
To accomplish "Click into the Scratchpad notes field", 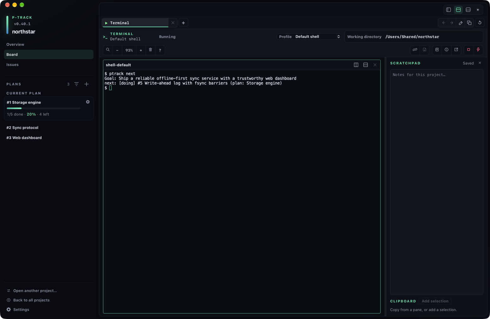I will [x=437, y=182].
